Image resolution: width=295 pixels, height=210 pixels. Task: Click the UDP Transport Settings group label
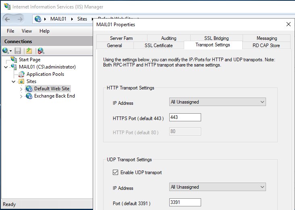click(129, 160)
